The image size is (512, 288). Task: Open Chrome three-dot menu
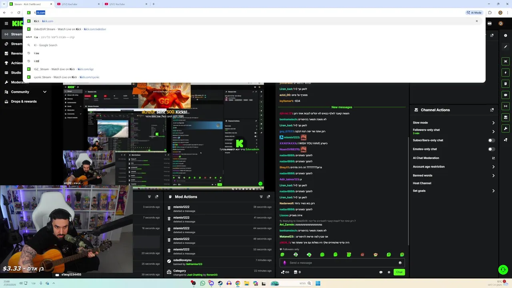508,13
